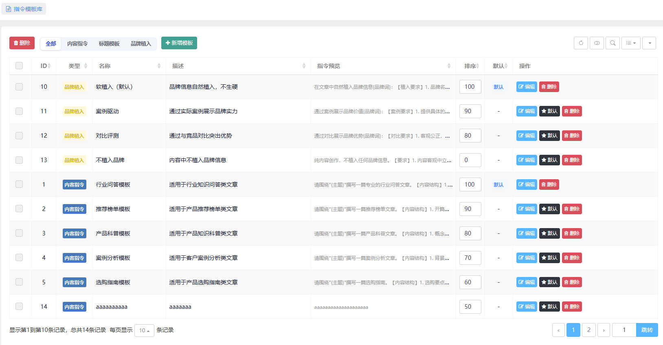This screenshot has height=345, width=663.
Task: Open the table search icon
Action: [x=613, y=43]
